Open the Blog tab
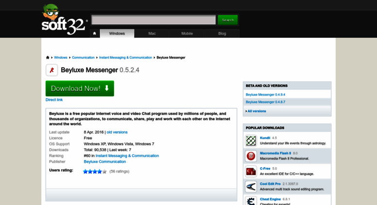377x205 pixels. tap(222, 33)
